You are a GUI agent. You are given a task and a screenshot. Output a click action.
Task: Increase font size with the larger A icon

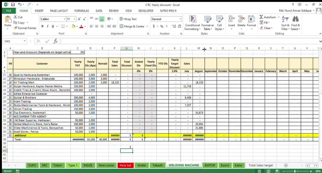[79, 19]
